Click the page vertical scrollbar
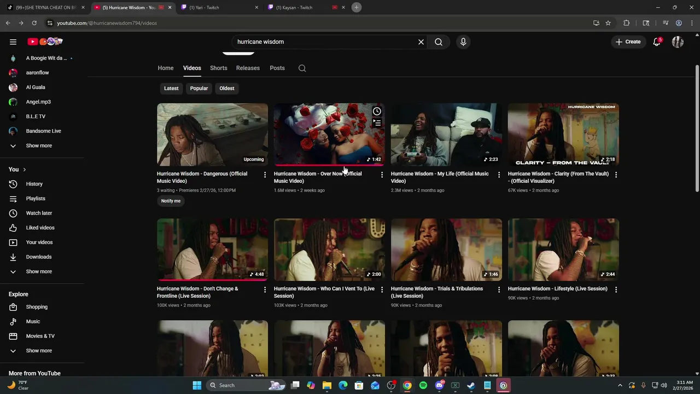This screenshot has width=700, height=394. 697,128
